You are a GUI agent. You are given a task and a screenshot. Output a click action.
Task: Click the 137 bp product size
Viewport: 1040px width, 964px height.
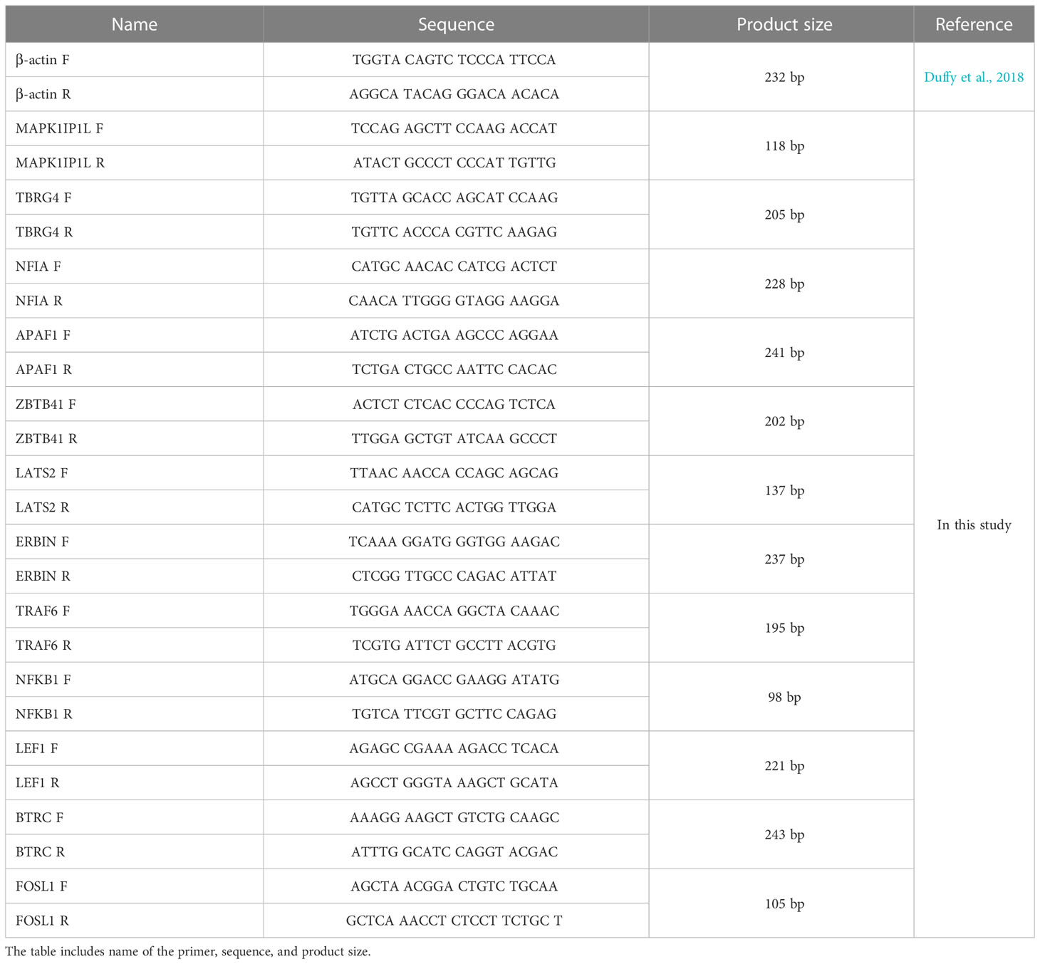(x=784, y=490)
